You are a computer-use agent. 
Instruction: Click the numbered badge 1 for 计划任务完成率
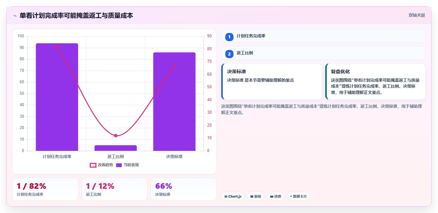pos(229,37)
